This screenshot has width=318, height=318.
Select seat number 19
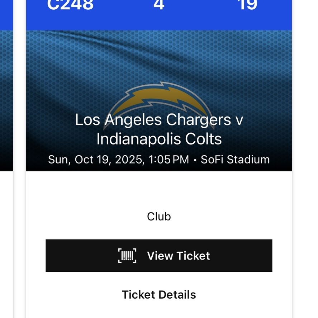[248, 4]
